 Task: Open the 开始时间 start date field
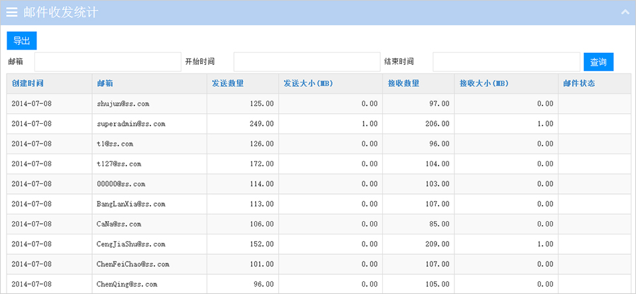pyautogui.click(x=307, y=62)
